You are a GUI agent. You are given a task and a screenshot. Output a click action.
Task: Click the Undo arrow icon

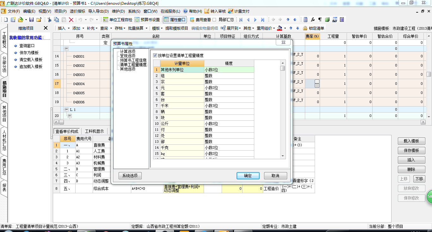(x=80, y=20)
